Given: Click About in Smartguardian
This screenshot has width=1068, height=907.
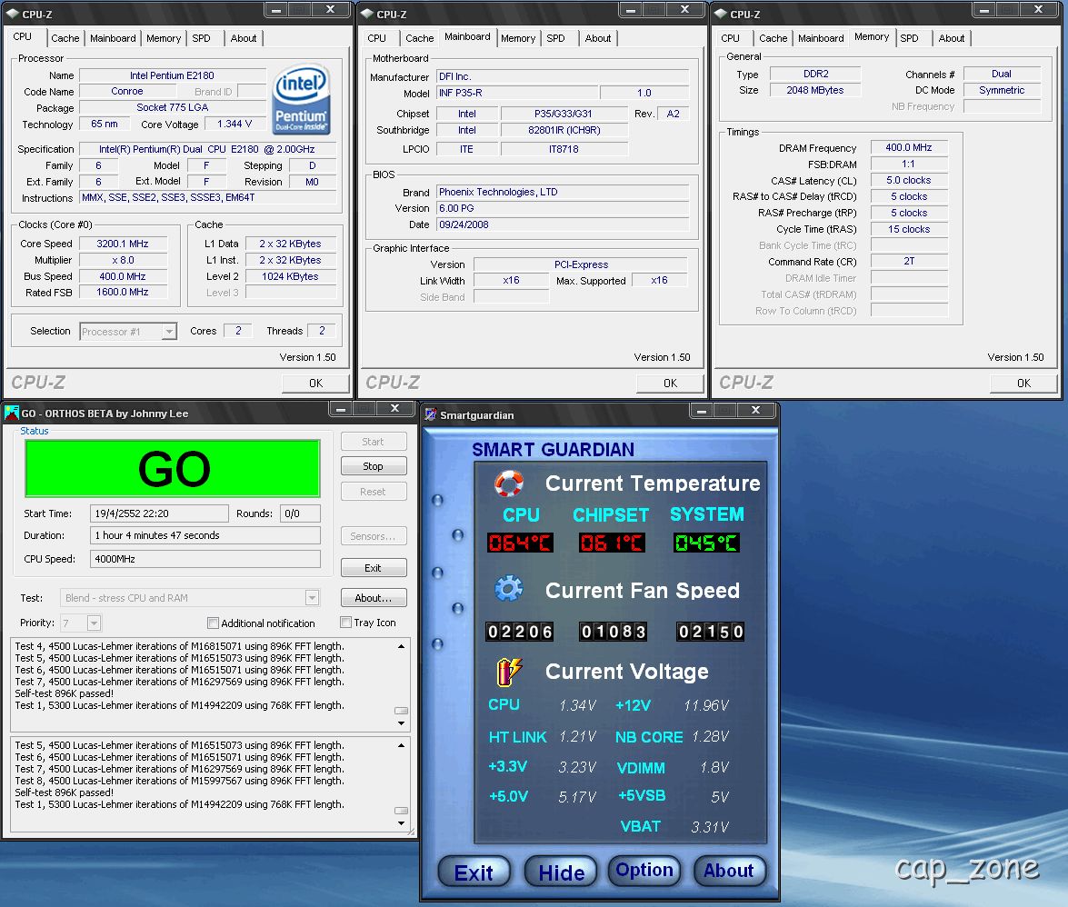Looking at the screenshot, I should [729, 871].
